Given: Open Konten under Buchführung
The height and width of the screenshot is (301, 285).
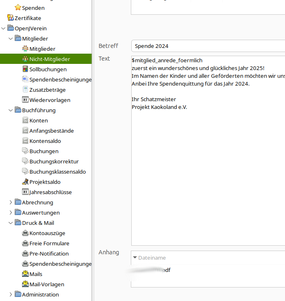Looking at the screenshot, I should pyautogui.click(x=38, y=120).
